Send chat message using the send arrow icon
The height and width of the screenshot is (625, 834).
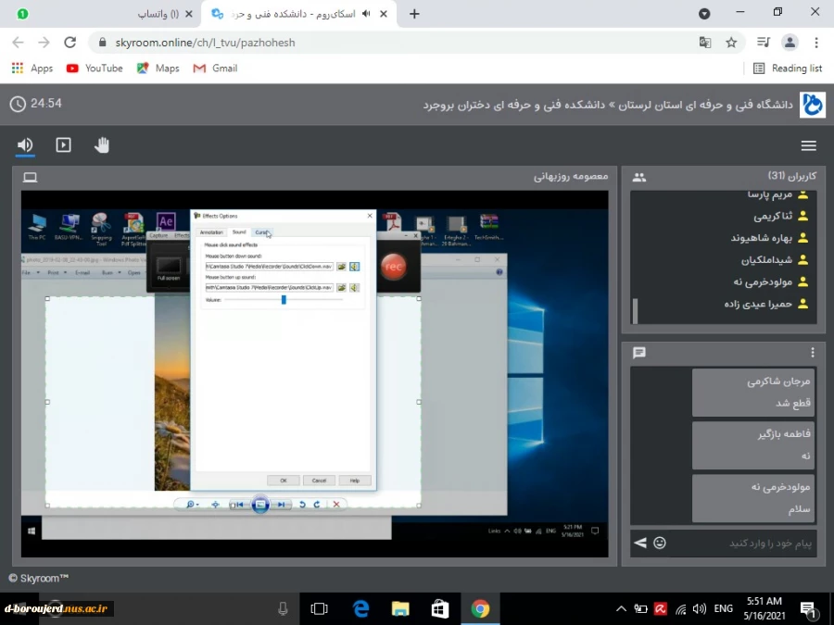click(x=638, y=543)
